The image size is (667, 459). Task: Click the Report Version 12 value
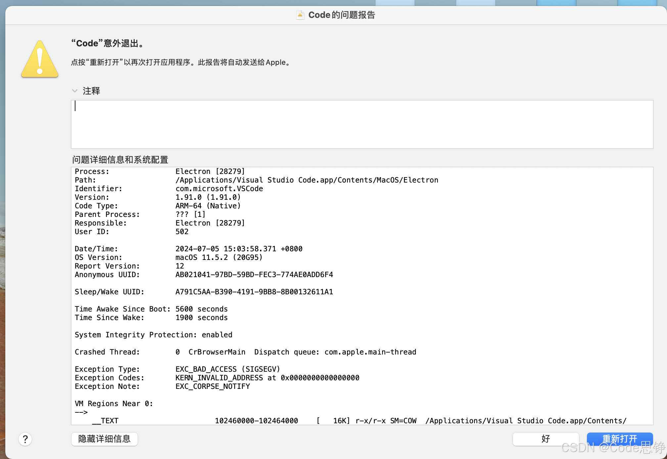[x=180, y=266]
